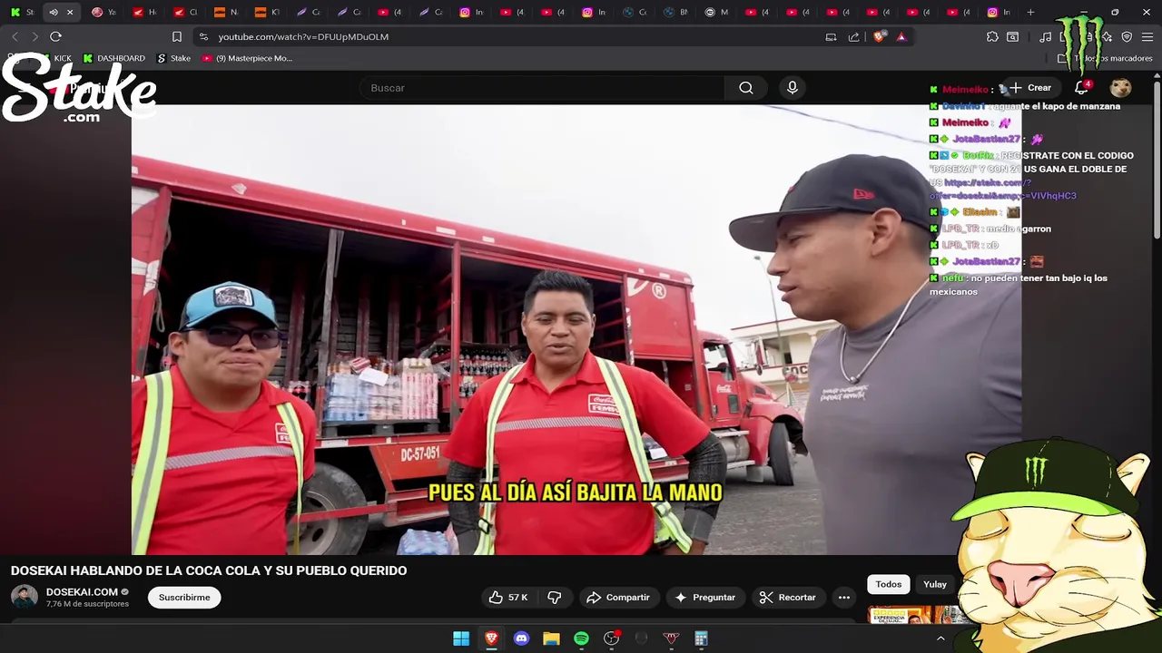The height and width of the screenshot is (653, 1162).
Task: Open the Stake bookmark in the bookmarks bar
Action: pos(174,58)
